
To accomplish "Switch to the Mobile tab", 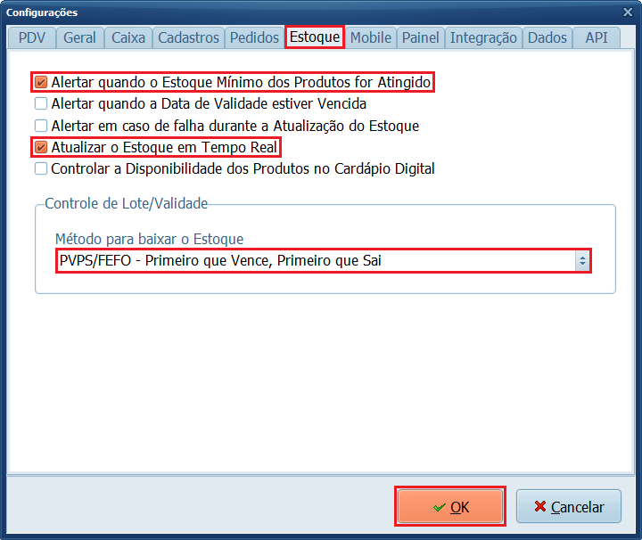I will pyautogui.click(x=370, y=37).
